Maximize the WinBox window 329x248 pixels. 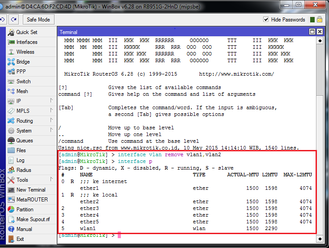[x=299, y=5]
